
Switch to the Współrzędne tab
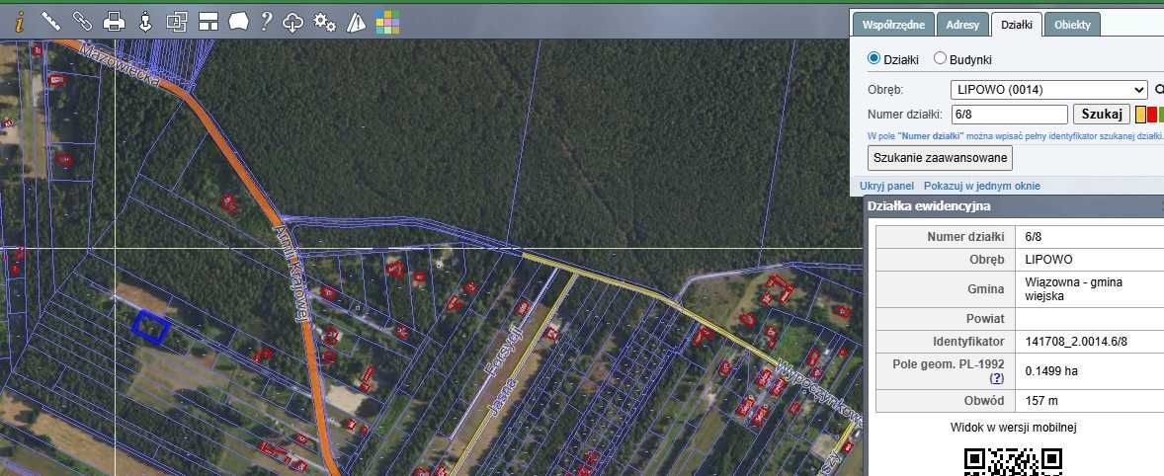[893, 25]
